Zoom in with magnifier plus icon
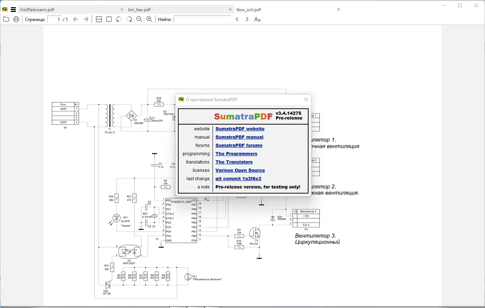The image size is (485, 308). (149, 19)
